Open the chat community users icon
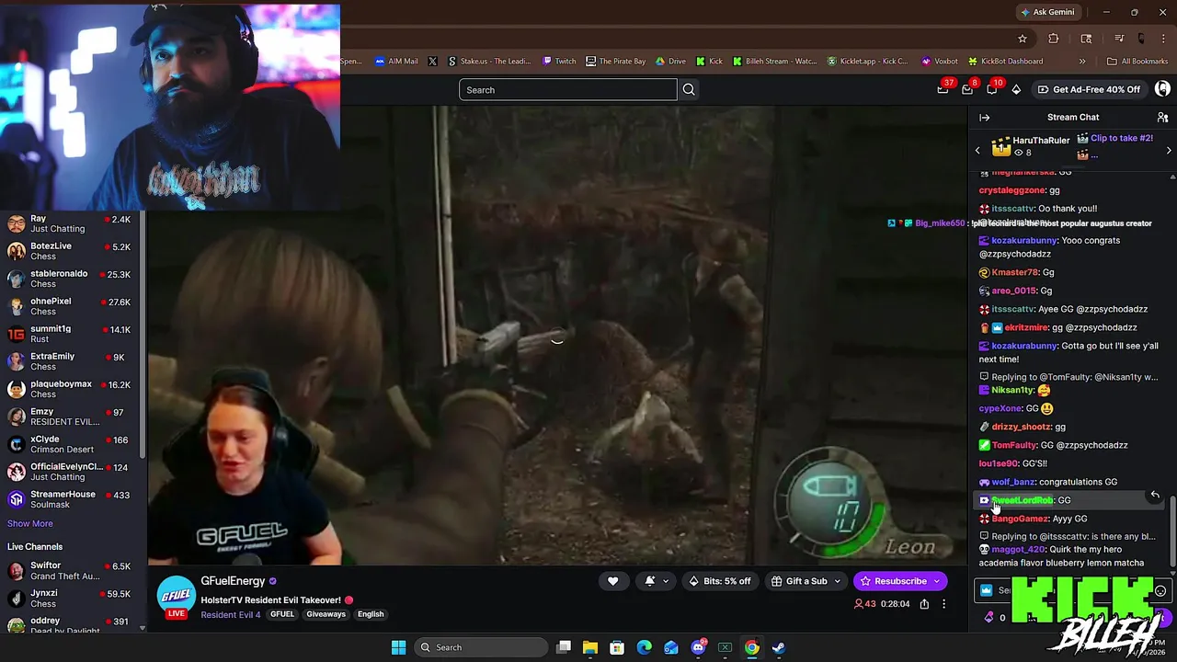Screen dimensions: 1177x662 click(x=1162, y=117)
